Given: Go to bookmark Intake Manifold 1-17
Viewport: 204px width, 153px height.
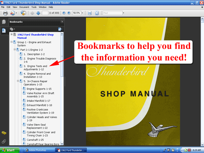Looking at the screenshot, I should click(x=38, y=101).
